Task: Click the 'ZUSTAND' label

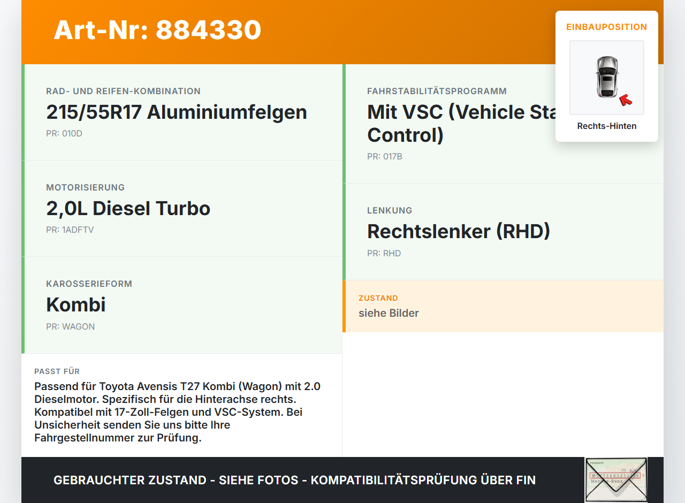Action: click(x=378, y=298)
